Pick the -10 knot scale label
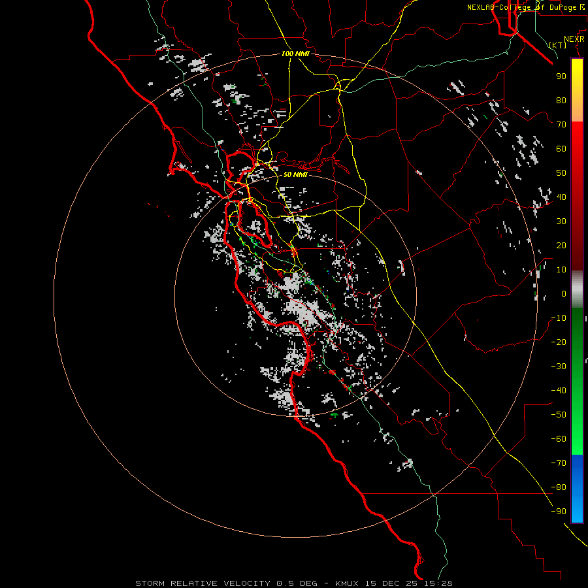 coord(559,318)
